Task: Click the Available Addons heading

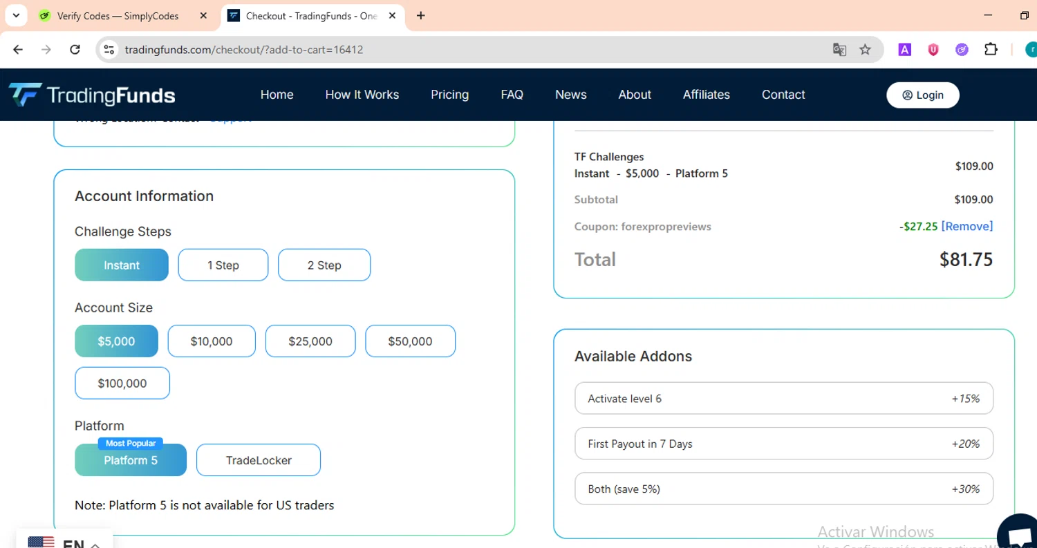Action: 633,357
